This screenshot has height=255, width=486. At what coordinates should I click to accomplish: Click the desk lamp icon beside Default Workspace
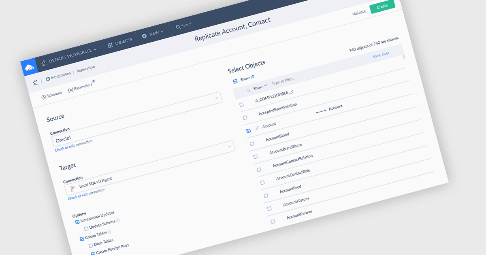[44, 63]
